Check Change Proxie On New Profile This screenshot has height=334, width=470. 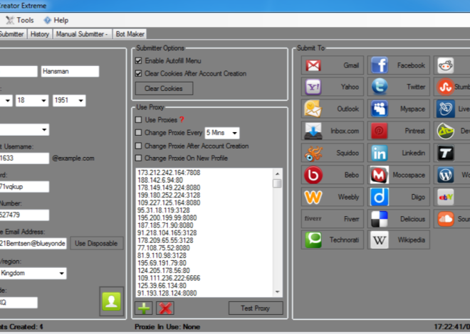pos(138,158)
